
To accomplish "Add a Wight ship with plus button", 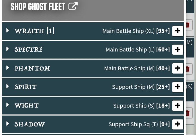I will tap(177, 106).
